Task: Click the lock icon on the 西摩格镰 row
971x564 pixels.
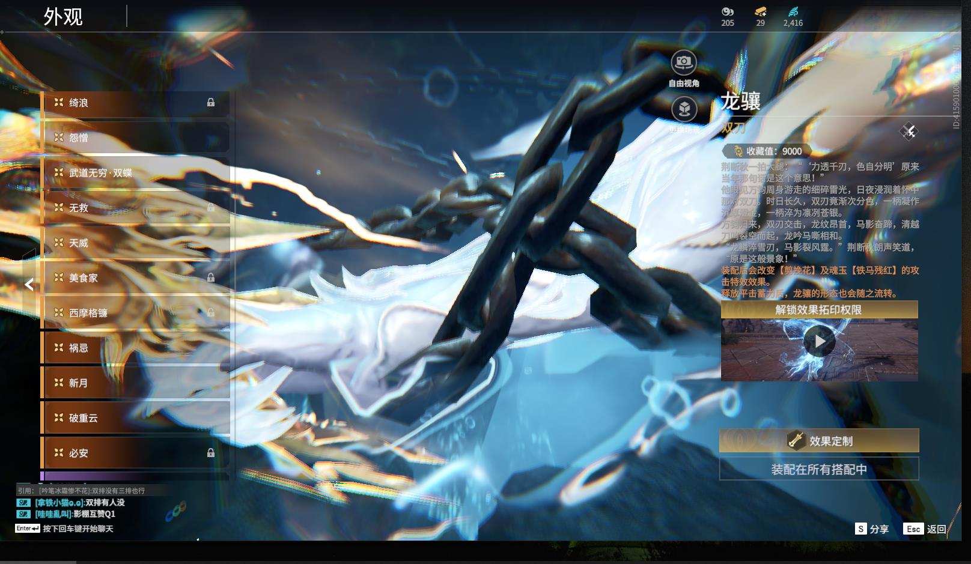Action: (x=211, y=312)
